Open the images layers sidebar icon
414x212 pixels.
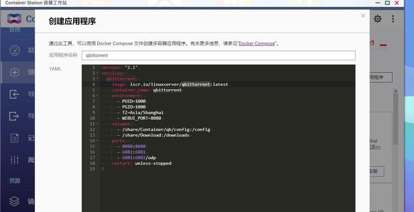click(14, 201)
